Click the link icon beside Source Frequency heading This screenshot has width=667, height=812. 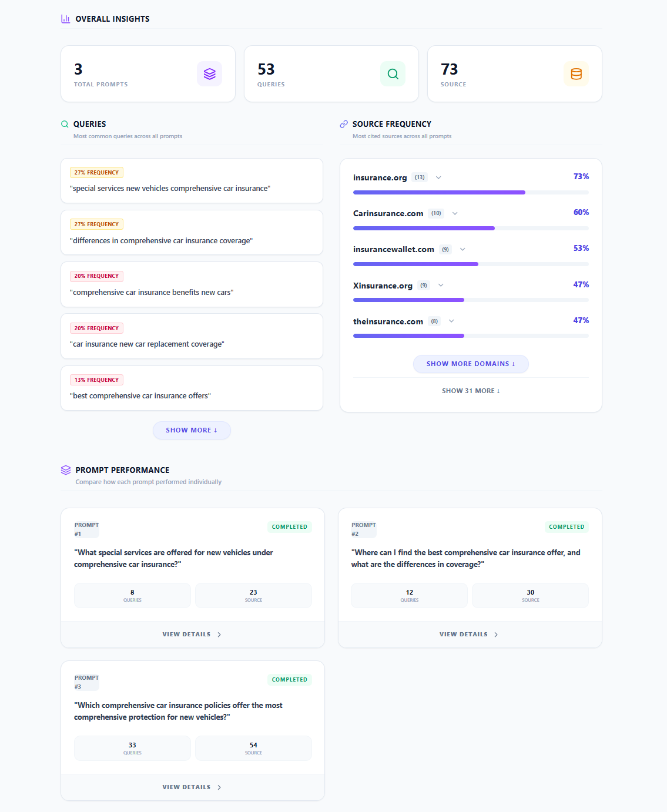coord(343,124)
